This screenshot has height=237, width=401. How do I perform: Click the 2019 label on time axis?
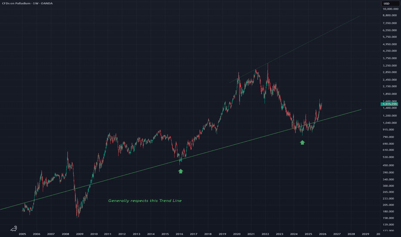tap(222, 234)
